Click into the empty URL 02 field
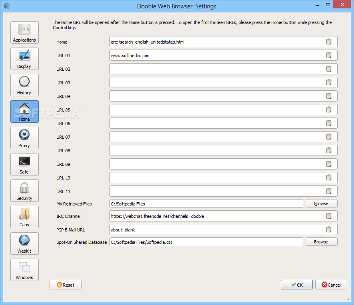Image resolution: width=354 pixels, height=305 pixels. 223,69
